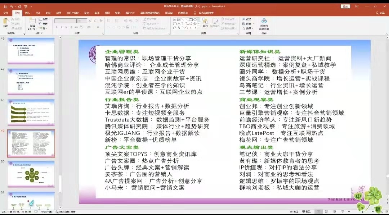
Task: Toggle Bold formatting
Action: (x=57, y=27)
